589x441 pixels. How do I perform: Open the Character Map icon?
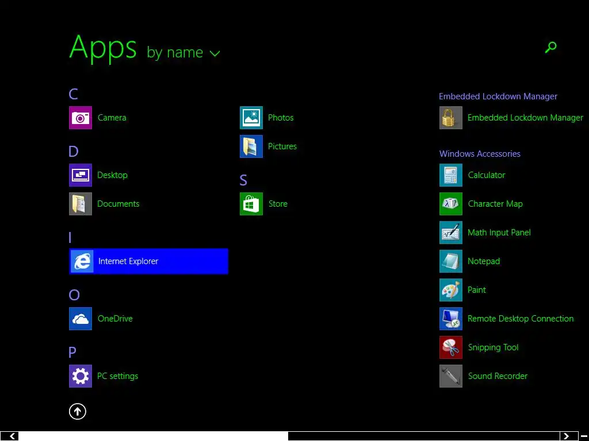[x=451, y=204]
